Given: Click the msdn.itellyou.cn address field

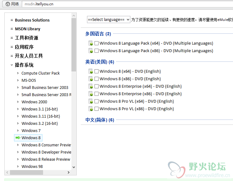Looking at the screenshot, I should 128,4.
